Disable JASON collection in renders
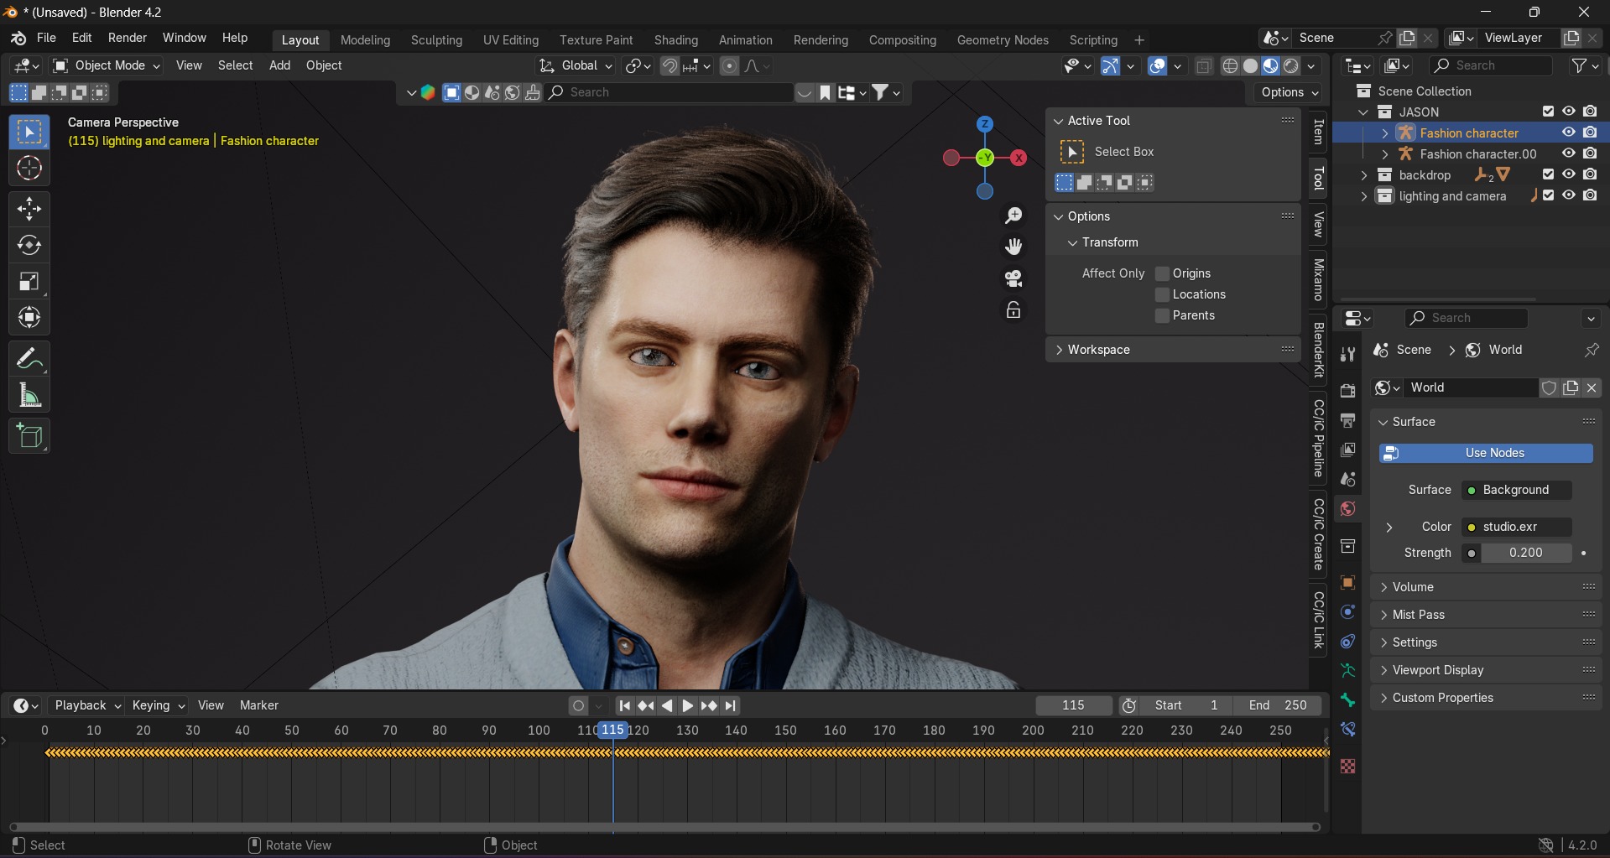This screenshot has width=1610, height=858. 1590,112
